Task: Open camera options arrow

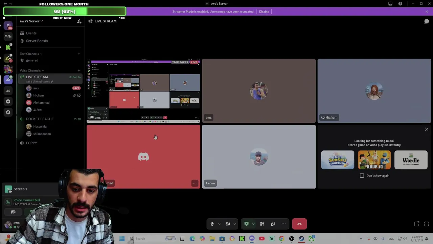Action: click(x=234, y=224)
